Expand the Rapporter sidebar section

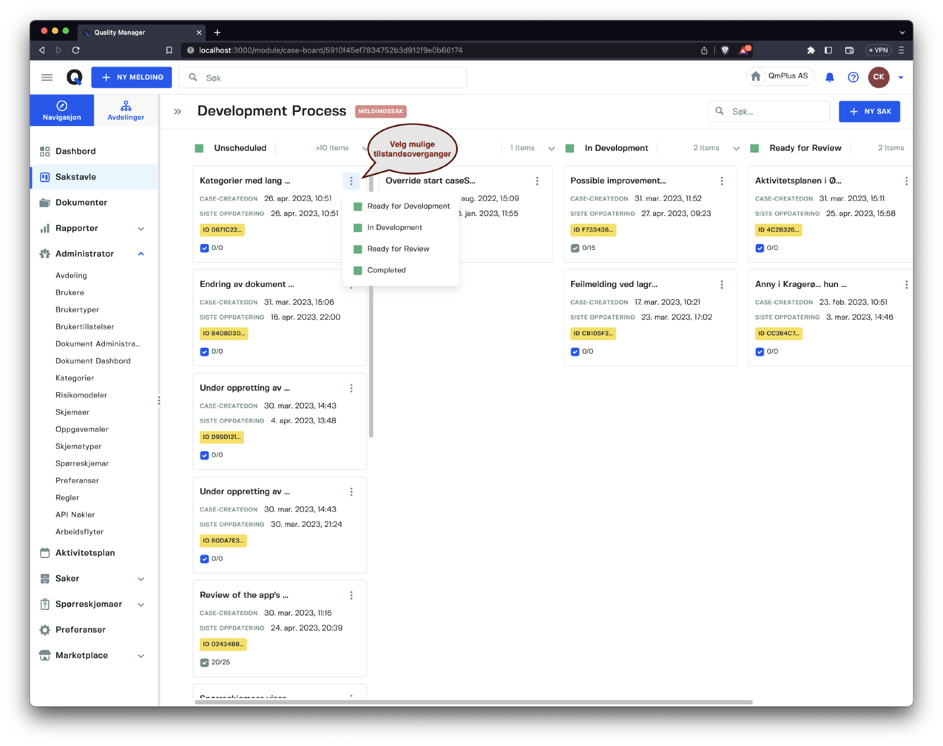point(141,229)
